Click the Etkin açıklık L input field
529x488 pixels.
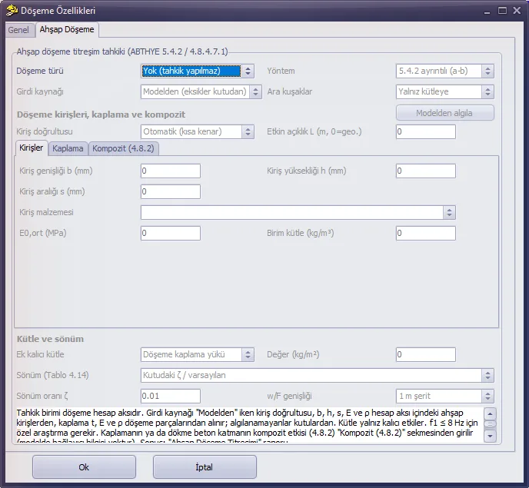tap(426, 131)
